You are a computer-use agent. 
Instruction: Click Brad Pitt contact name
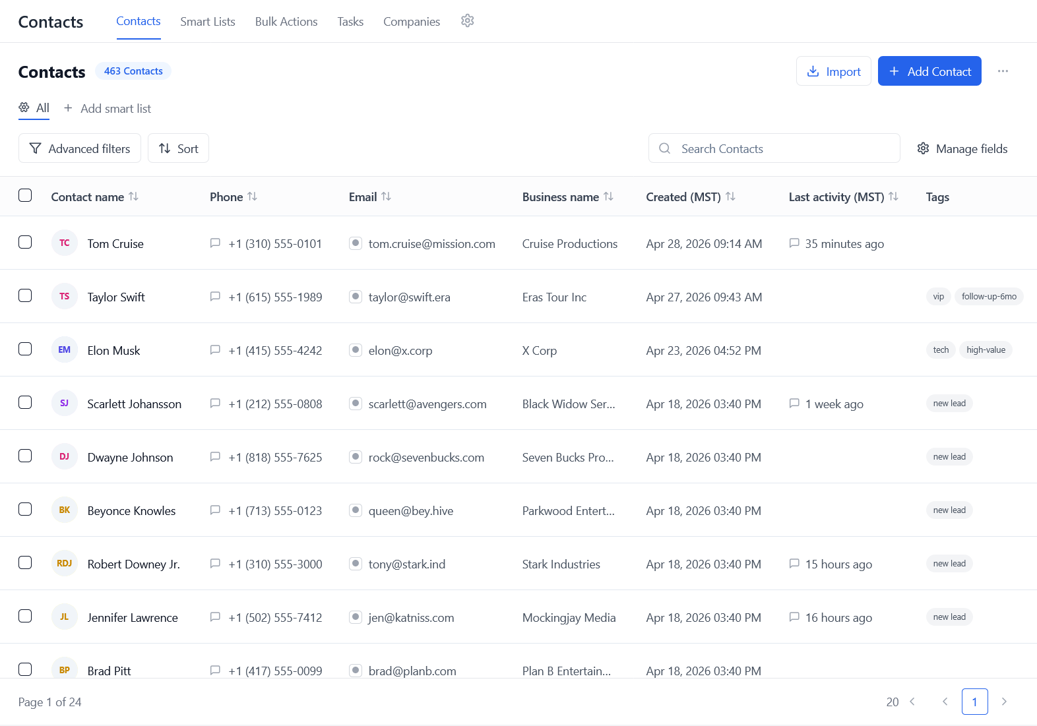pyautogui.click(x=109, y=671)
